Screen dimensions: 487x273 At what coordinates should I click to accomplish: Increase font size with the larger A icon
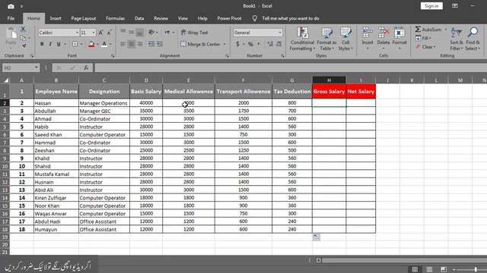[x=100, y=33]
